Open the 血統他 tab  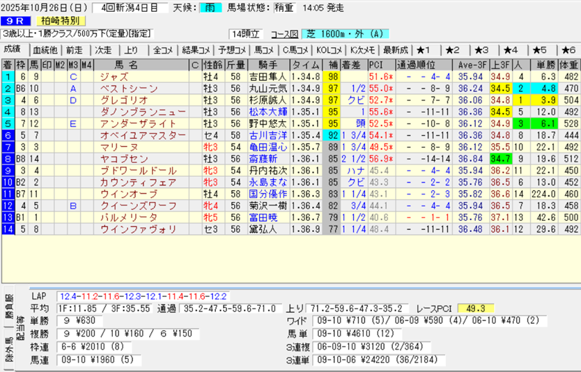pyautogui.click(x=45, y=50)
